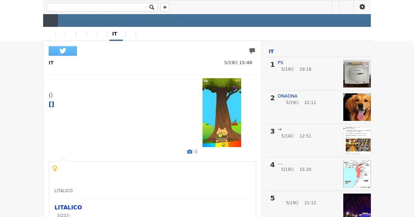Click the date 3/21() under LITALICO

pos(63,215)
